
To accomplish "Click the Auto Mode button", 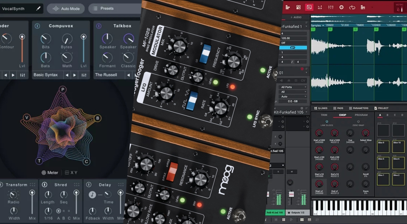I will pos(66,8).
